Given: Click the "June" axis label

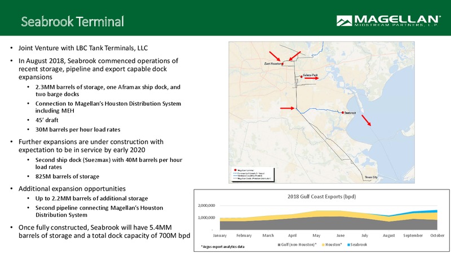Looking at the screenshot, I should (341, 235).
